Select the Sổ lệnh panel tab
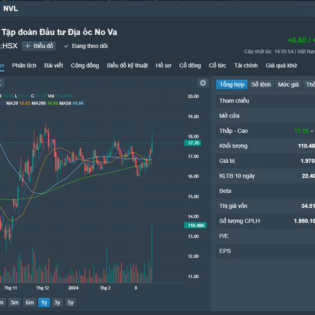The width and height of the screenshot is (315, 315). [261, 85]
